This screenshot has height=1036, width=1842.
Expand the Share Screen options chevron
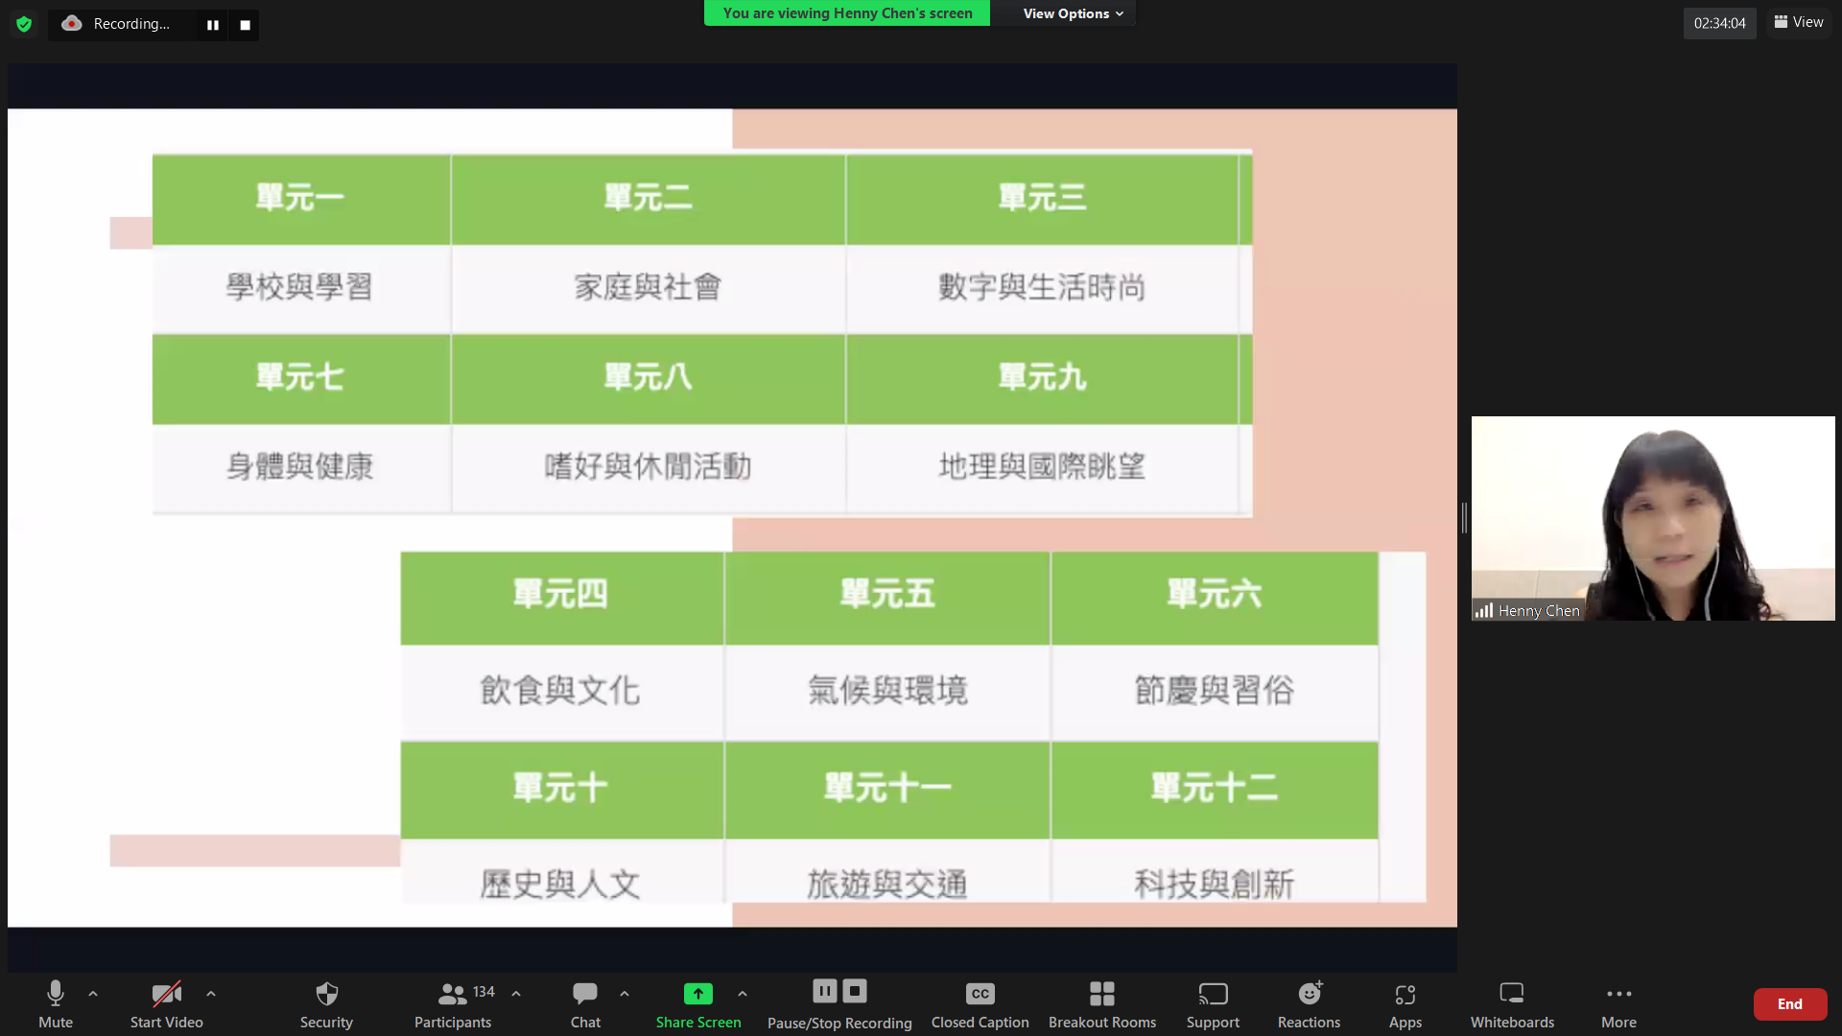[x=742, y=995]
